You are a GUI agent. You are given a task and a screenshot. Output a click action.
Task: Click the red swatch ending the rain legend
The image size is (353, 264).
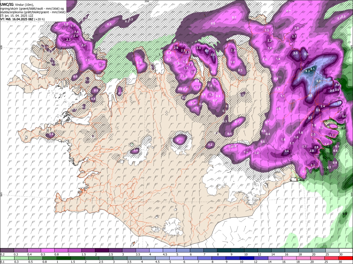click(345, 258)
